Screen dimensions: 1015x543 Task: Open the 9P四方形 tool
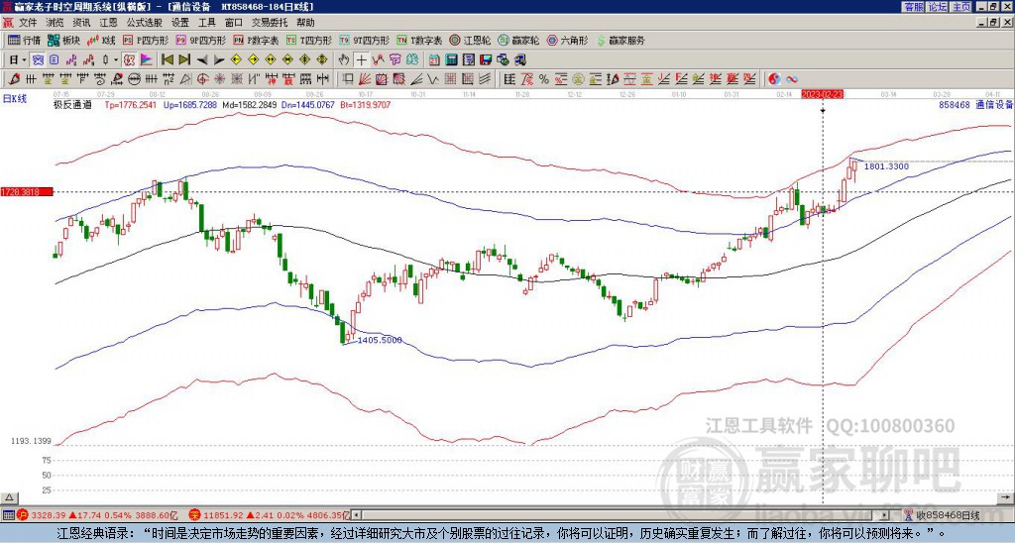201,40
